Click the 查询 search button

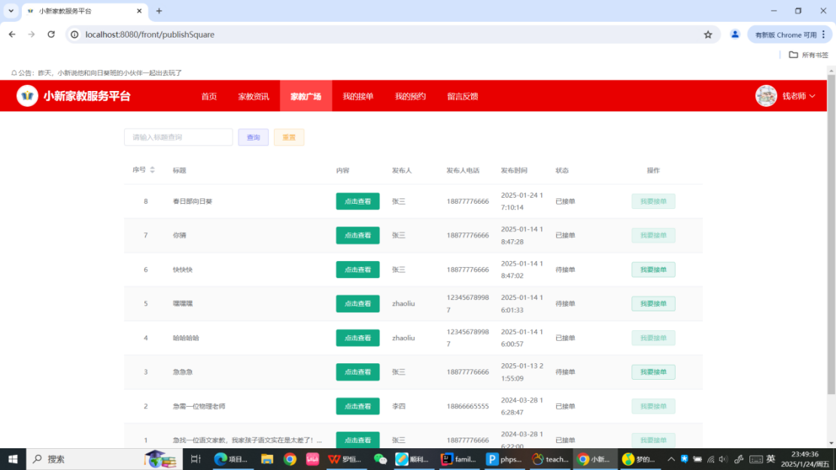pyautogui.click(x=254, y=138)
